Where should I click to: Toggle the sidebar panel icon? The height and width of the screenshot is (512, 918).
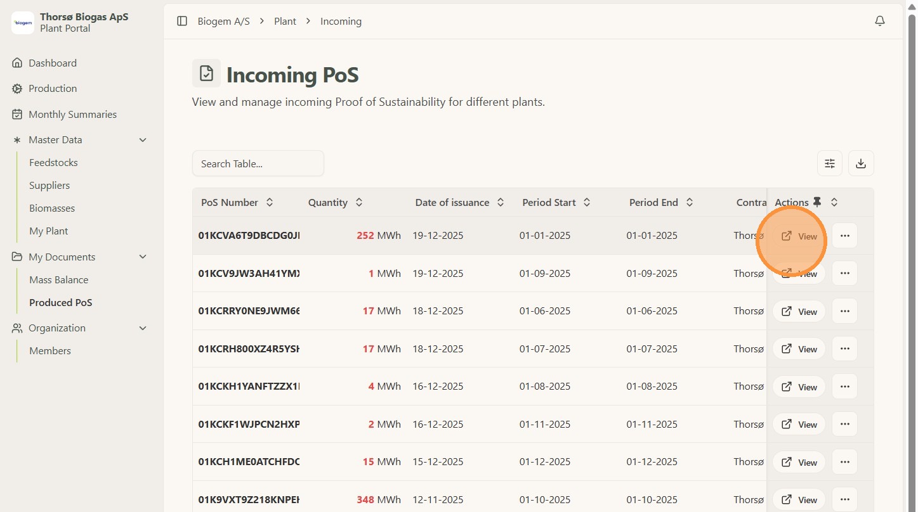182,21
